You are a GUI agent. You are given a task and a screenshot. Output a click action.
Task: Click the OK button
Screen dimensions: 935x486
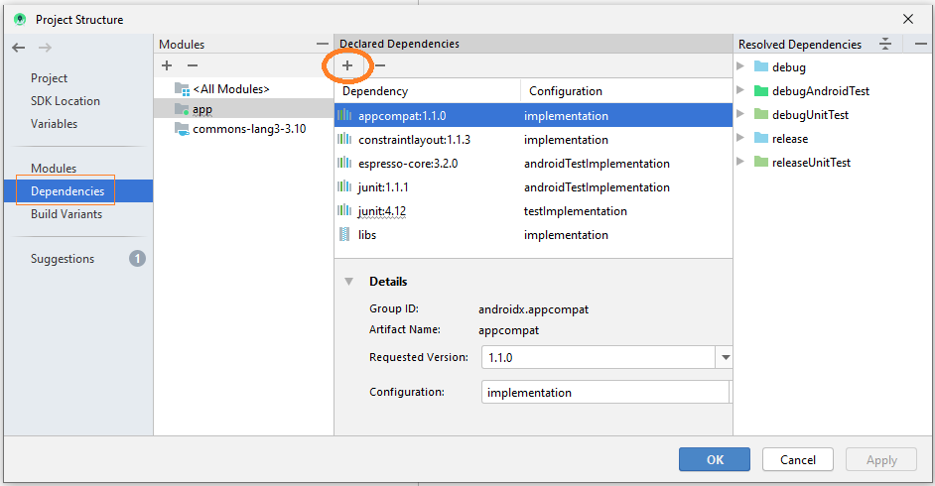(x=715, y=460)
